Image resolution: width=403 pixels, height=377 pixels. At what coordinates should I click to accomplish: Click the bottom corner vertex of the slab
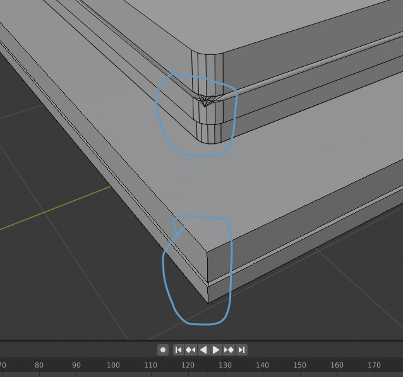pos(208,303)
